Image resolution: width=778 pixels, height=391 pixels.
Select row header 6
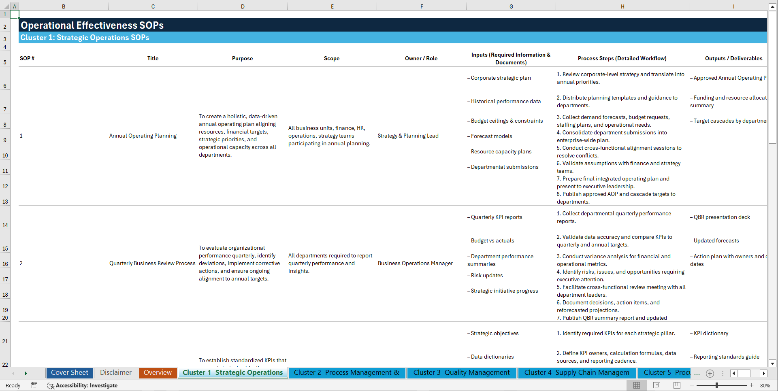(x=5, y=85)
